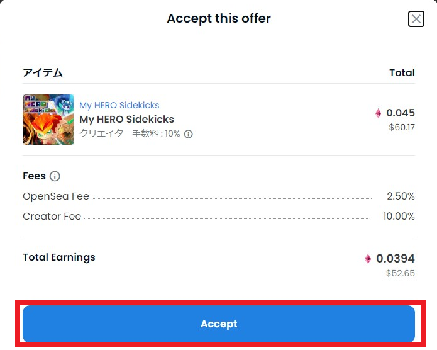Click the $52.65 earnings amount
This screenshot has width=437, height=350.
401,273
